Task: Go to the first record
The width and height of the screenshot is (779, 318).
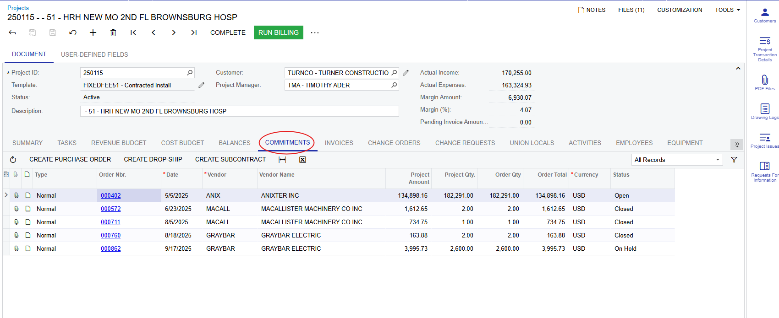Action: click(x=133, y=32)
